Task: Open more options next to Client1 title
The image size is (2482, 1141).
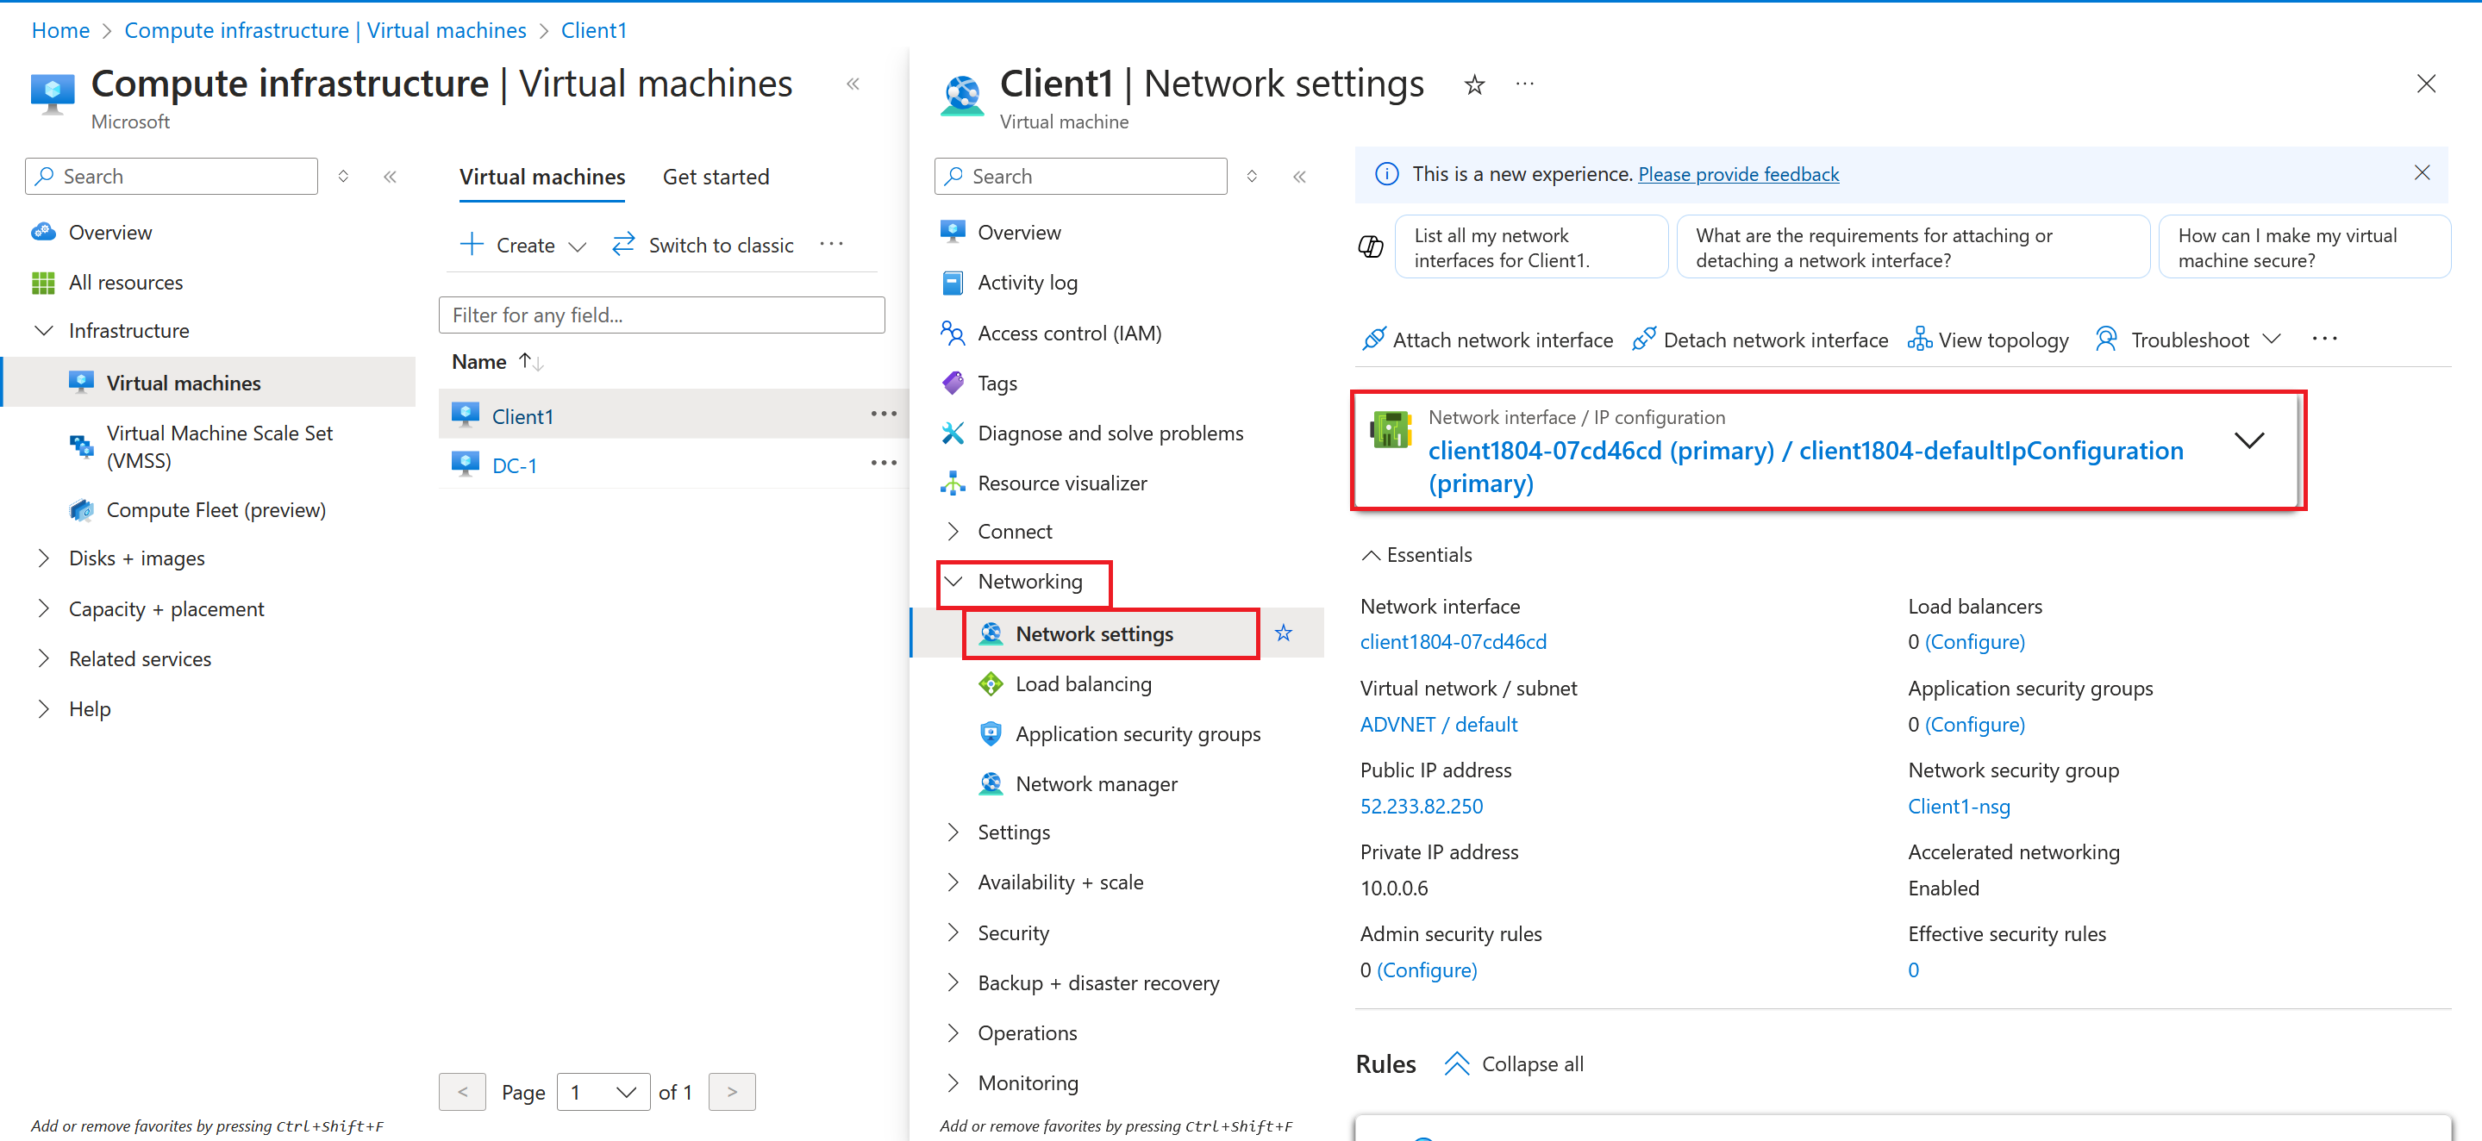Action: point(1524,84)
